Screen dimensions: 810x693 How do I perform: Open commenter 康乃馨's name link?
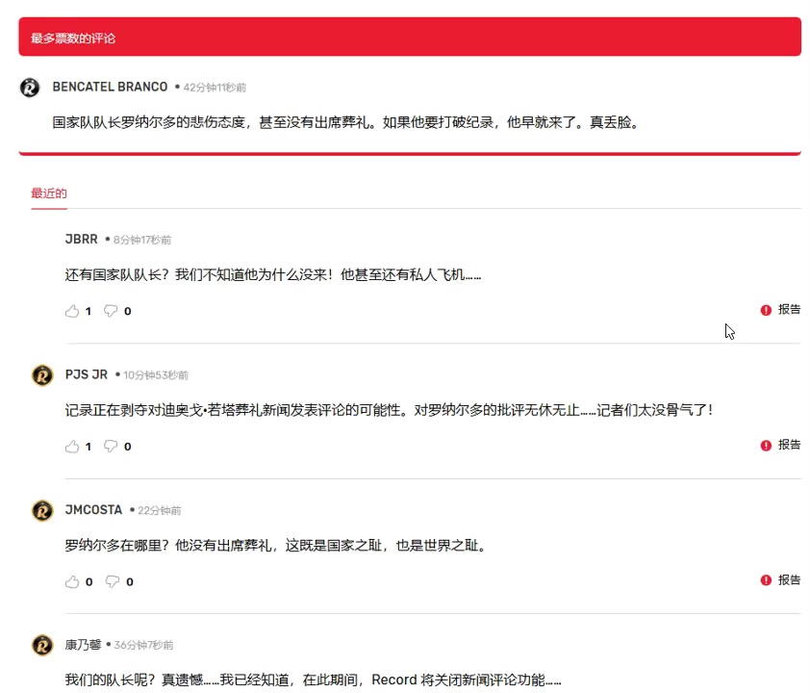85,646
